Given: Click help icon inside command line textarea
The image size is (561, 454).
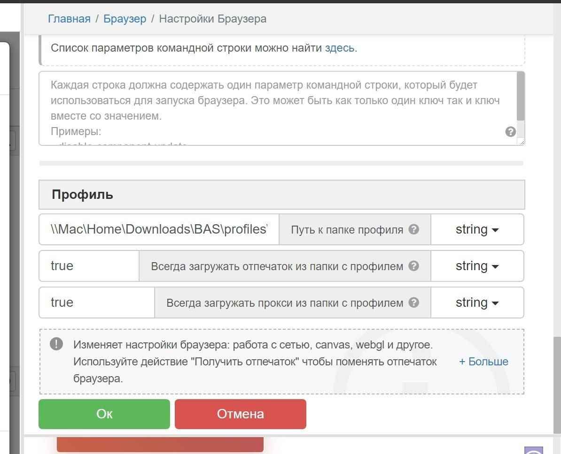Looking at the screenshot, I should [x=510, y=132].
